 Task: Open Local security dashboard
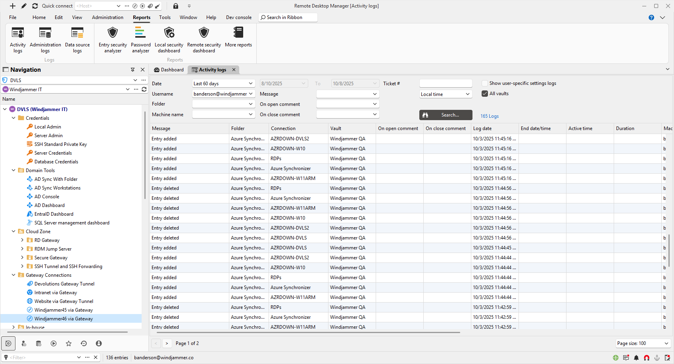click(x=169, y=40)
